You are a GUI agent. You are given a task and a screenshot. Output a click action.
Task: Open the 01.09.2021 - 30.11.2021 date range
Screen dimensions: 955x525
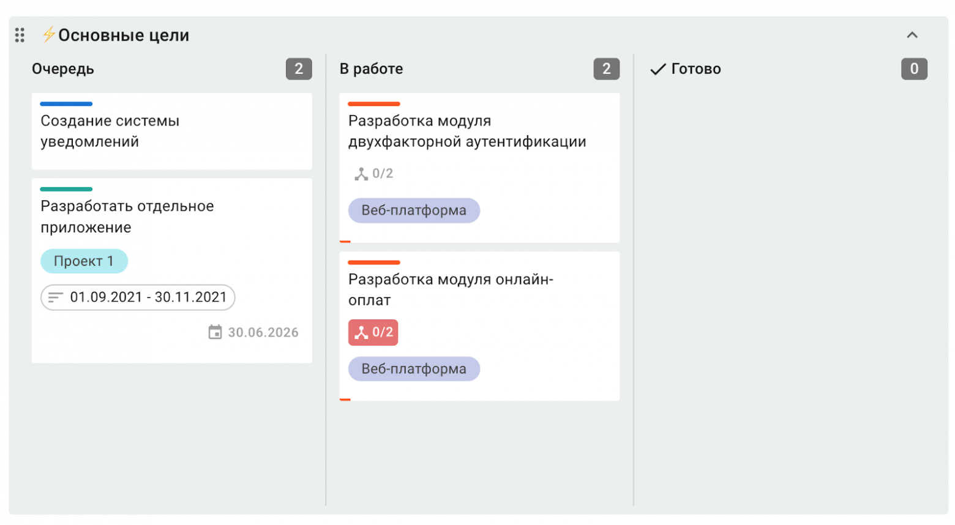tap(148, 297)
